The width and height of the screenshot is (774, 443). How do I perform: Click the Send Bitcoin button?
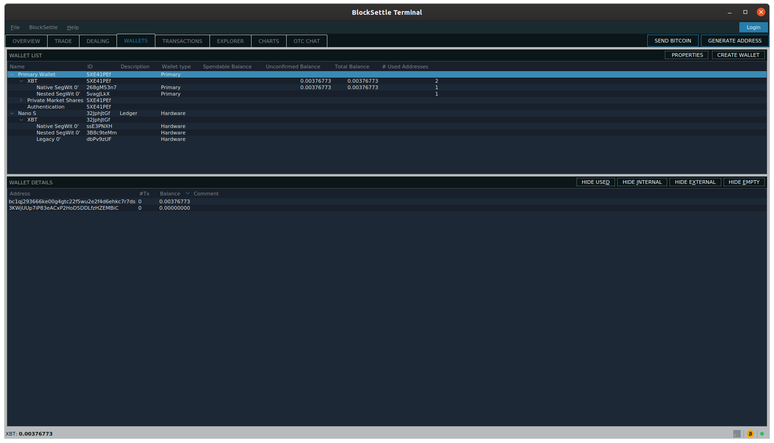point(673,41)
